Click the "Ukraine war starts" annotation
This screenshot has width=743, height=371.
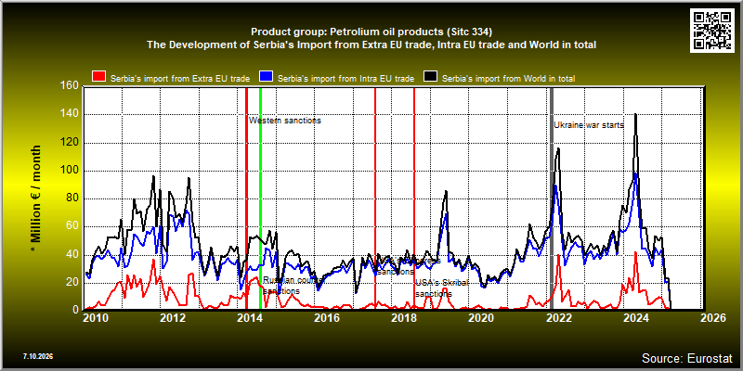click(589, 125)
